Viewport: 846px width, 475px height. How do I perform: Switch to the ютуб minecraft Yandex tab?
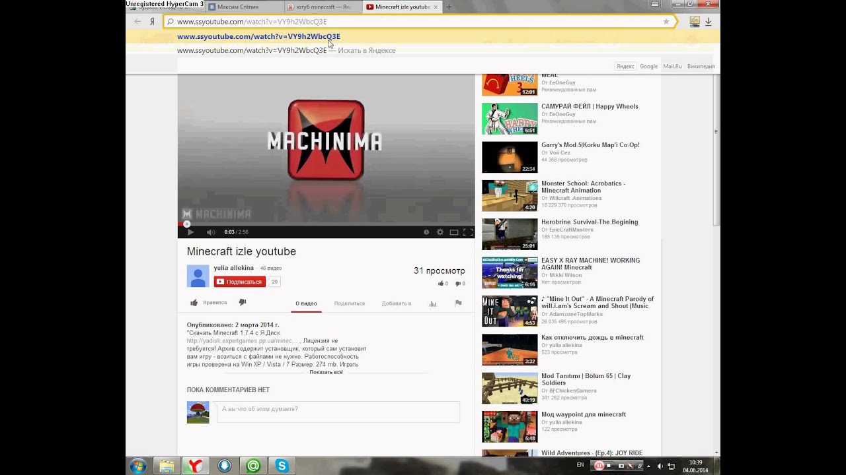(x=323, y=7)
